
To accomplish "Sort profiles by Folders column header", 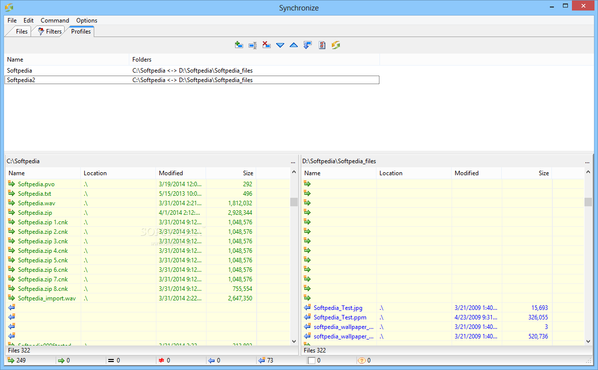I will coord(254,60).
